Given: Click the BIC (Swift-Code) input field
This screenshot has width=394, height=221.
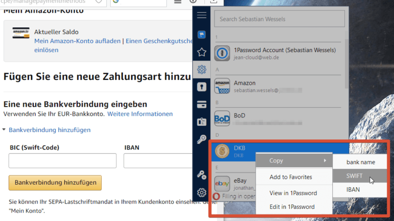Looking at the screenshot, I should [x=63, y=160].
